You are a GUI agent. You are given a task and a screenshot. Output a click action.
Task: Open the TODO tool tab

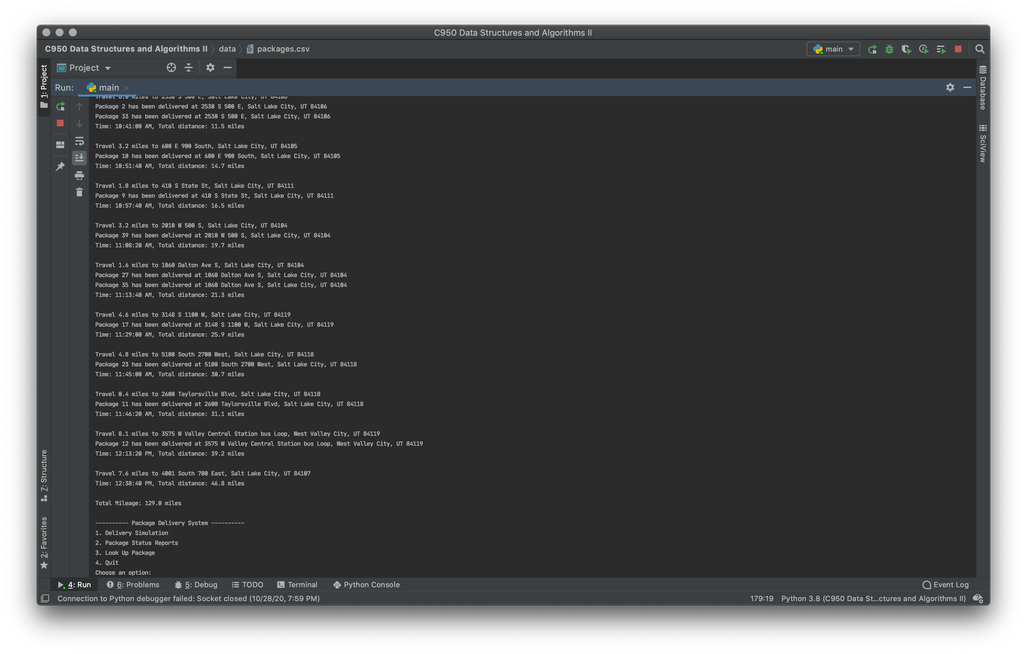(x=247, y=585)
